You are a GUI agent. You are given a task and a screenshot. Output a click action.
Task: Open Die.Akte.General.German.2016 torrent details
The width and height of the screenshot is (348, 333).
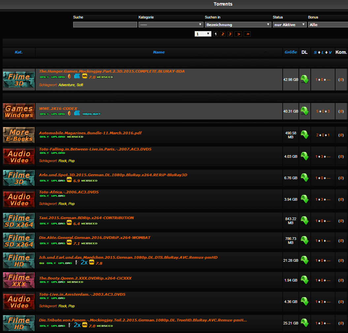pos(95,238)
